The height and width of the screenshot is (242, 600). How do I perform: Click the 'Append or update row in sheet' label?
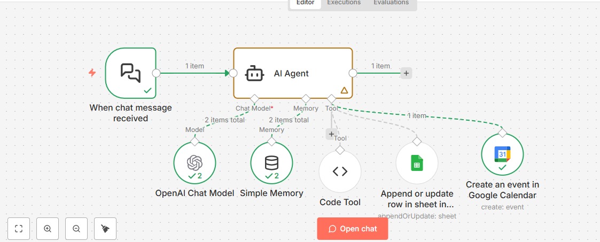417,199
